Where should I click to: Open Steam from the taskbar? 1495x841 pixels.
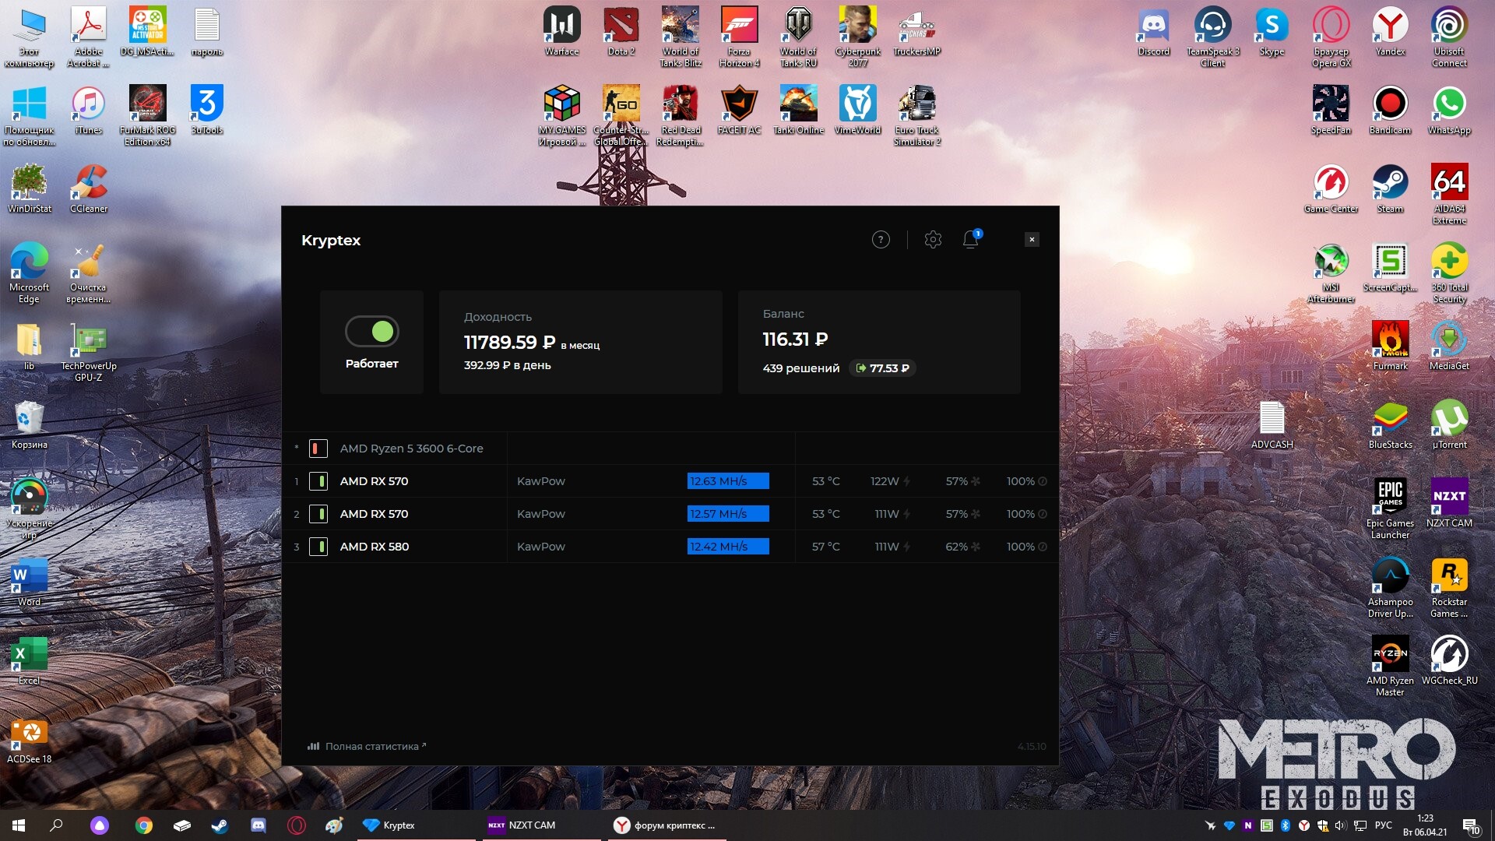(x=220, y=825)
